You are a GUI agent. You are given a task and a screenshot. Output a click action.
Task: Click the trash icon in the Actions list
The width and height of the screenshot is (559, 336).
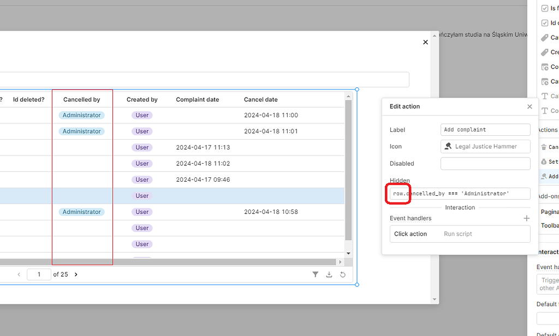pos(544,147)
